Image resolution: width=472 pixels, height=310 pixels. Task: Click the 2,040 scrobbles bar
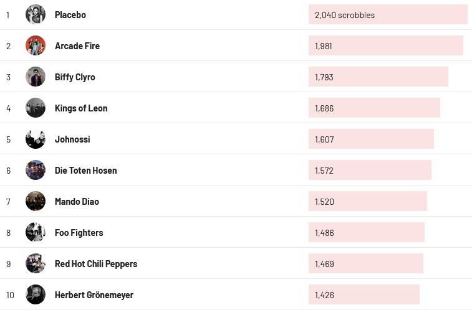[x=387, y=14]
